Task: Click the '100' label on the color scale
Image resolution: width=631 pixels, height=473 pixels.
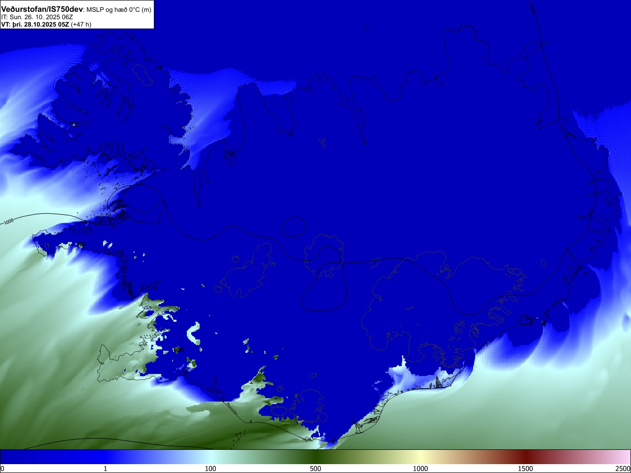Action: 210,469
